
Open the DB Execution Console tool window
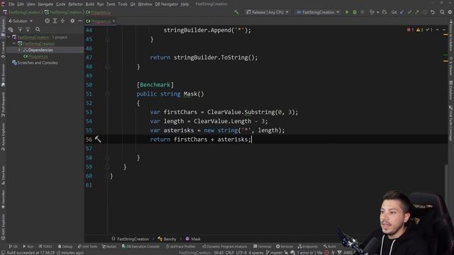pyautogui.click(x=140, y=246)
